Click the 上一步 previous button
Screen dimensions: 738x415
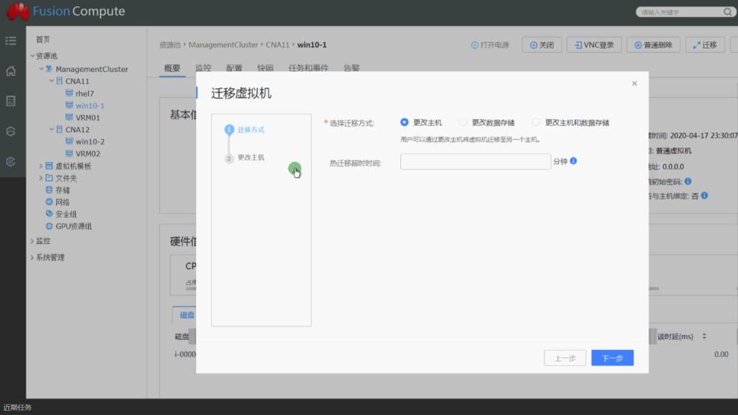(x=565, y=358)
